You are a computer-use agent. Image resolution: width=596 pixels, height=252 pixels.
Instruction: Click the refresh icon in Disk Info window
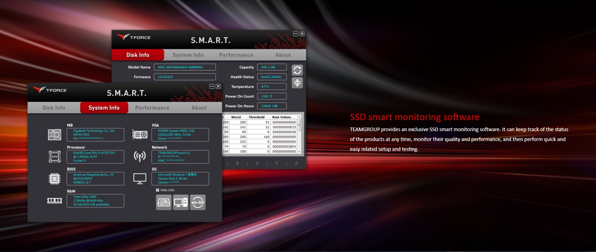[x=297, y=70]
